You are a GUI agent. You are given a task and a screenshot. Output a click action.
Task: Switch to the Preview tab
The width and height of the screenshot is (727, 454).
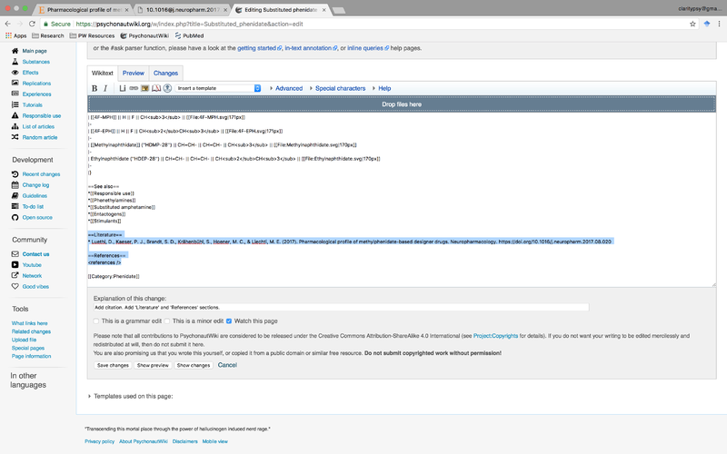tap(134, 74)
